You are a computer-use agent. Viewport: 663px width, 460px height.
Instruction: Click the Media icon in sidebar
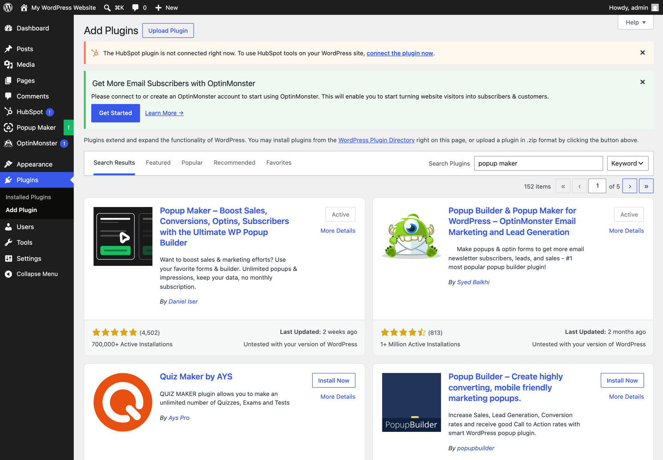click(x=8, y=64)
